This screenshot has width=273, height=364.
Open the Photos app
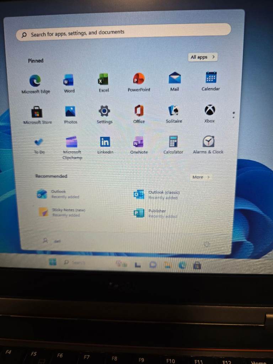pos(70,115)
